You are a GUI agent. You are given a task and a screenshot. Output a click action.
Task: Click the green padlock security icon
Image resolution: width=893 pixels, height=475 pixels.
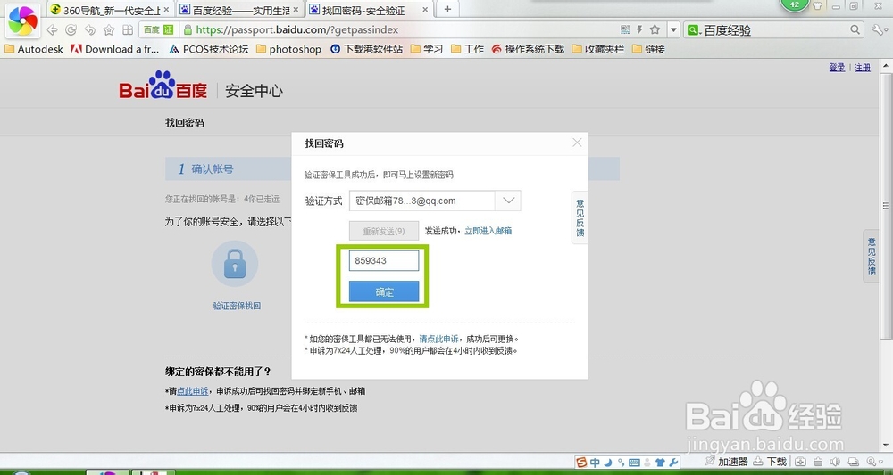pyautogui.click(x=187, y=29)
